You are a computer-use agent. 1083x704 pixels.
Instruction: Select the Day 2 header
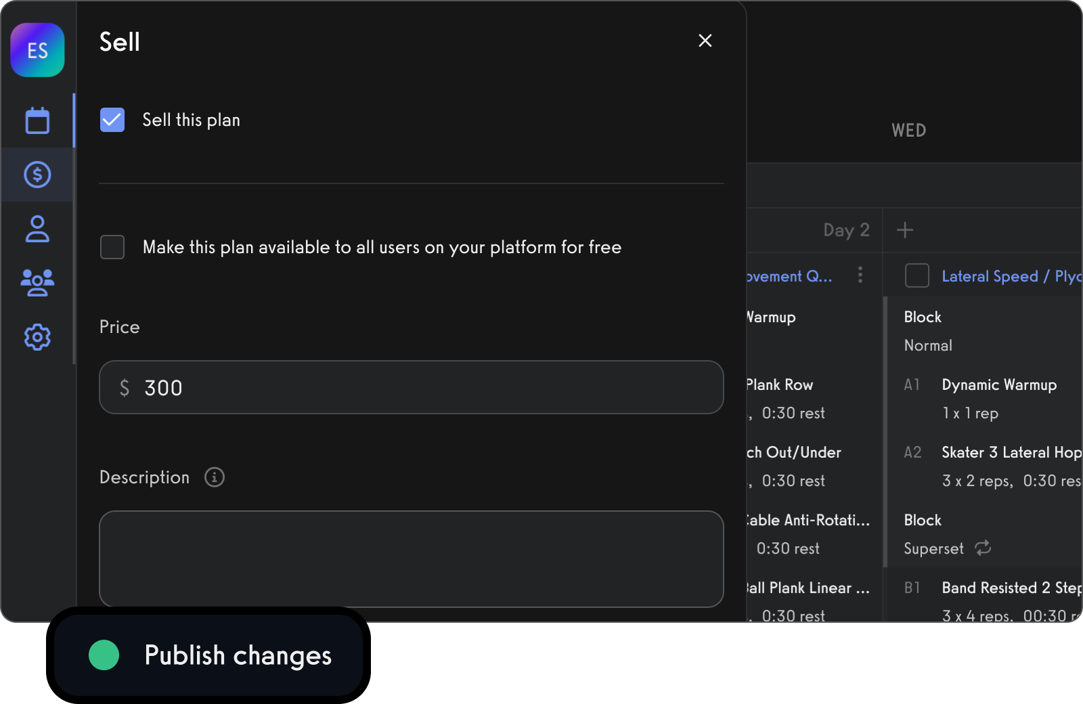[846, 230]
